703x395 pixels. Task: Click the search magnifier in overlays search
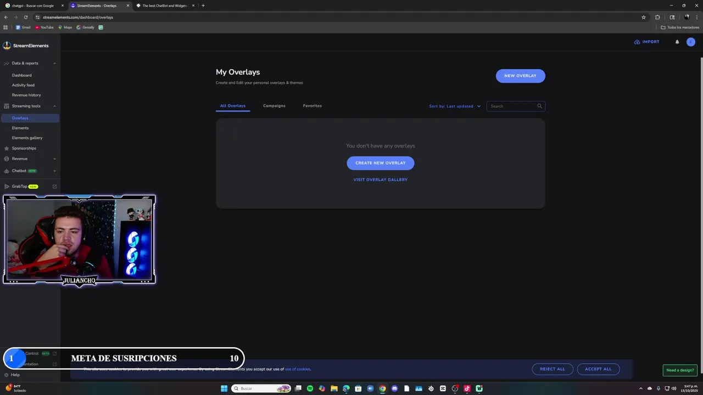539,106
